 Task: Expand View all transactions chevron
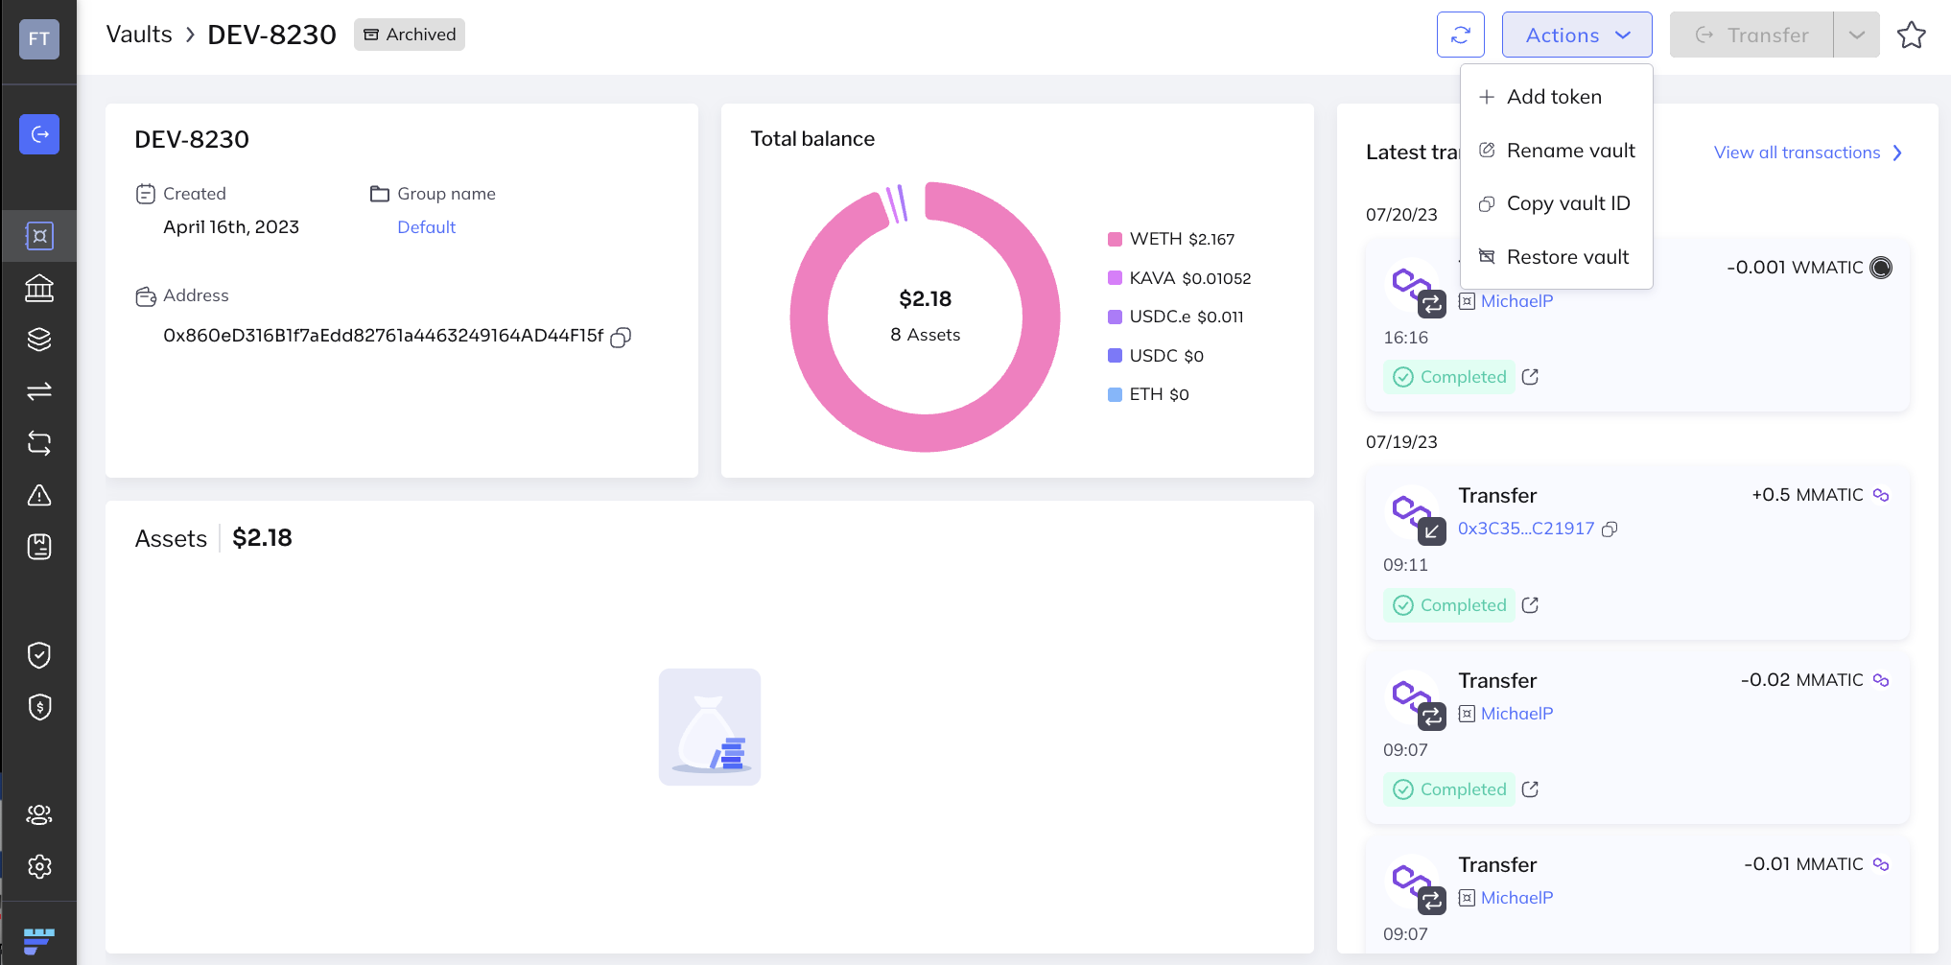(1897, 153)
